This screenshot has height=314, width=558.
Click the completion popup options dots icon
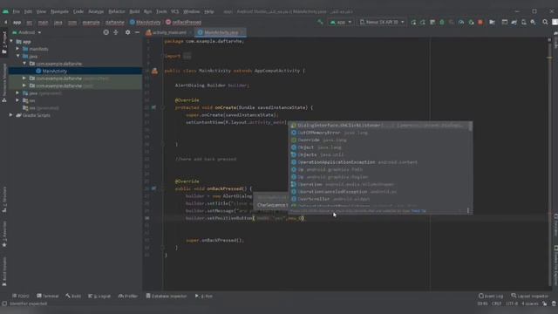point(468,211)
